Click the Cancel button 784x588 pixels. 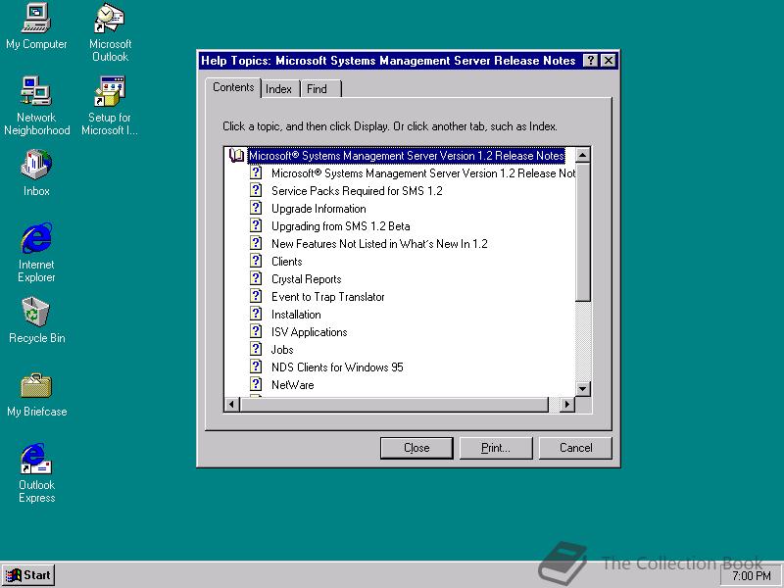tap(575, 448)
